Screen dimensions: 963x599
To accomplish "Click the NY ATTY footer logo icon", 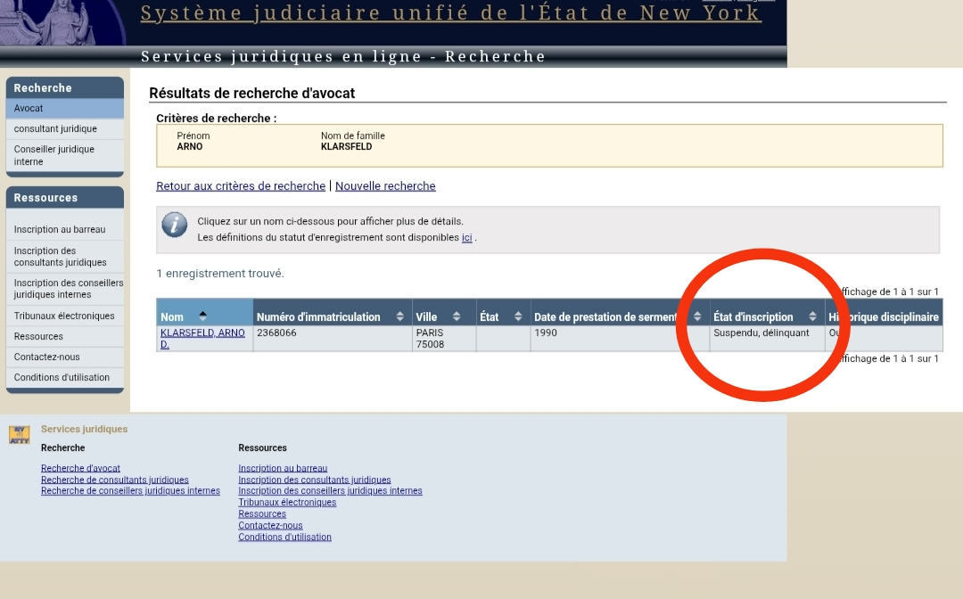I will pos(20,435).
